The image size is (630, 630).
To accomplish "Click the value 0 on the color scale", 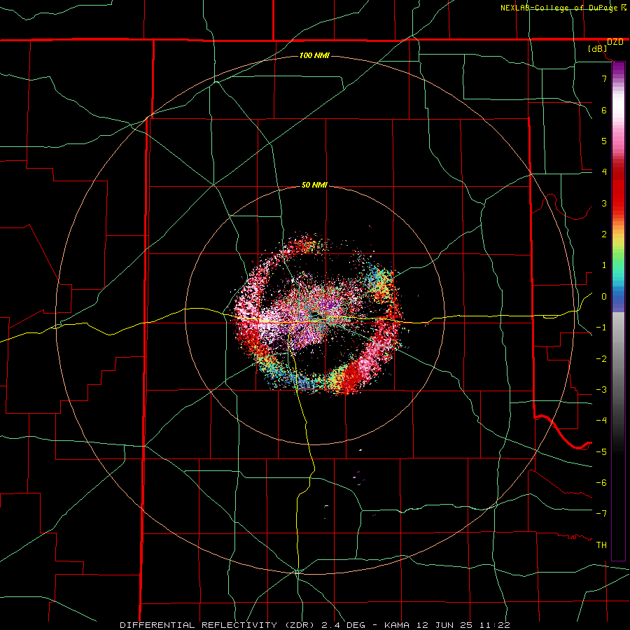I will tap(604, 297).
